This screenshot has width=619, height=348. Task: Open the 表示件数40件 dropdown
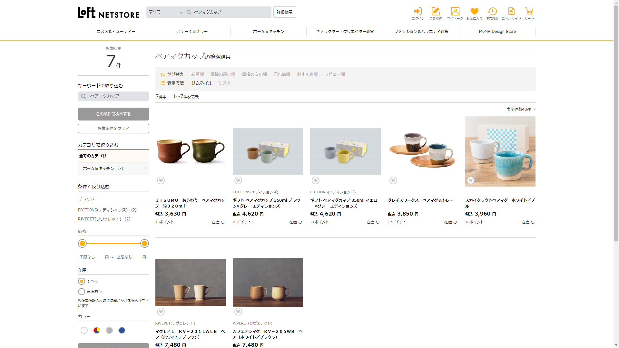point(520,110)
